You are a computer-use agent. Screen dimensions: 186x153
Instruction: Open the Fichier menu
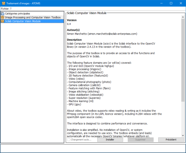(5, 9)
